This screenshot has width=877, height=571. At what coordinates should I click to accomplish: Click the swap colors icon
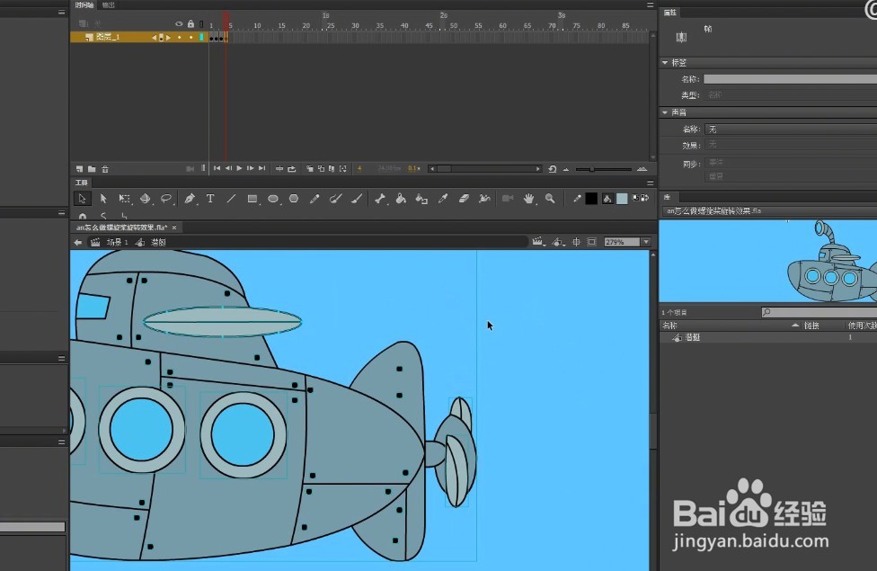click(x=643, y=198)
